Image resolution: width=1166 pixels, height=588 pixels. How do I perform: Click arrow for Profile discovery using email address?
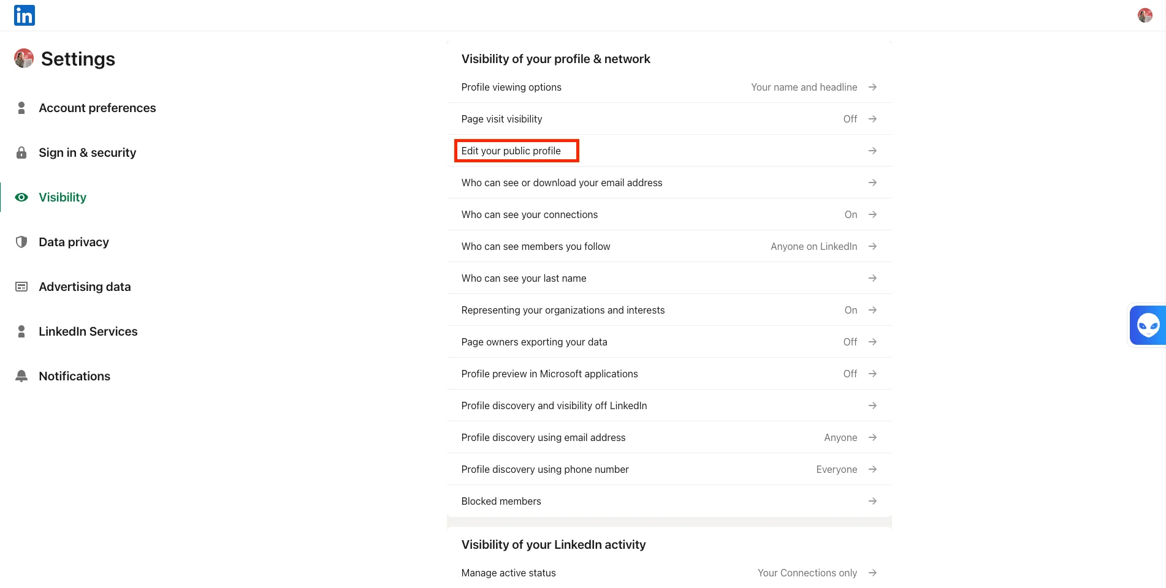coord(872,437)
